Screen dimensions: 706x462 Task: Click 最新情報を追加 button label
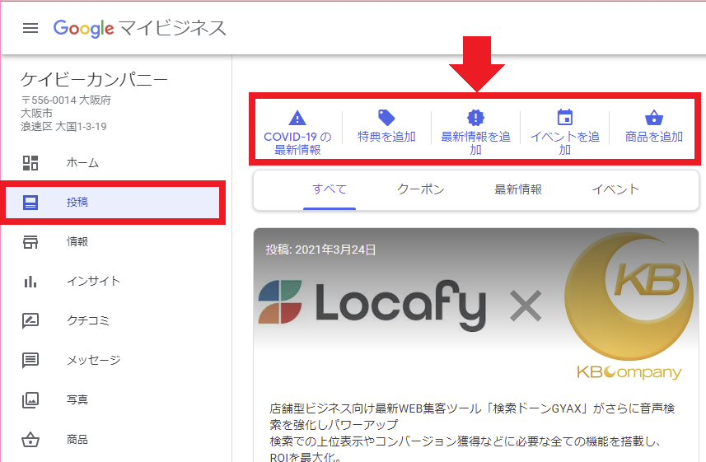(475, 143)
